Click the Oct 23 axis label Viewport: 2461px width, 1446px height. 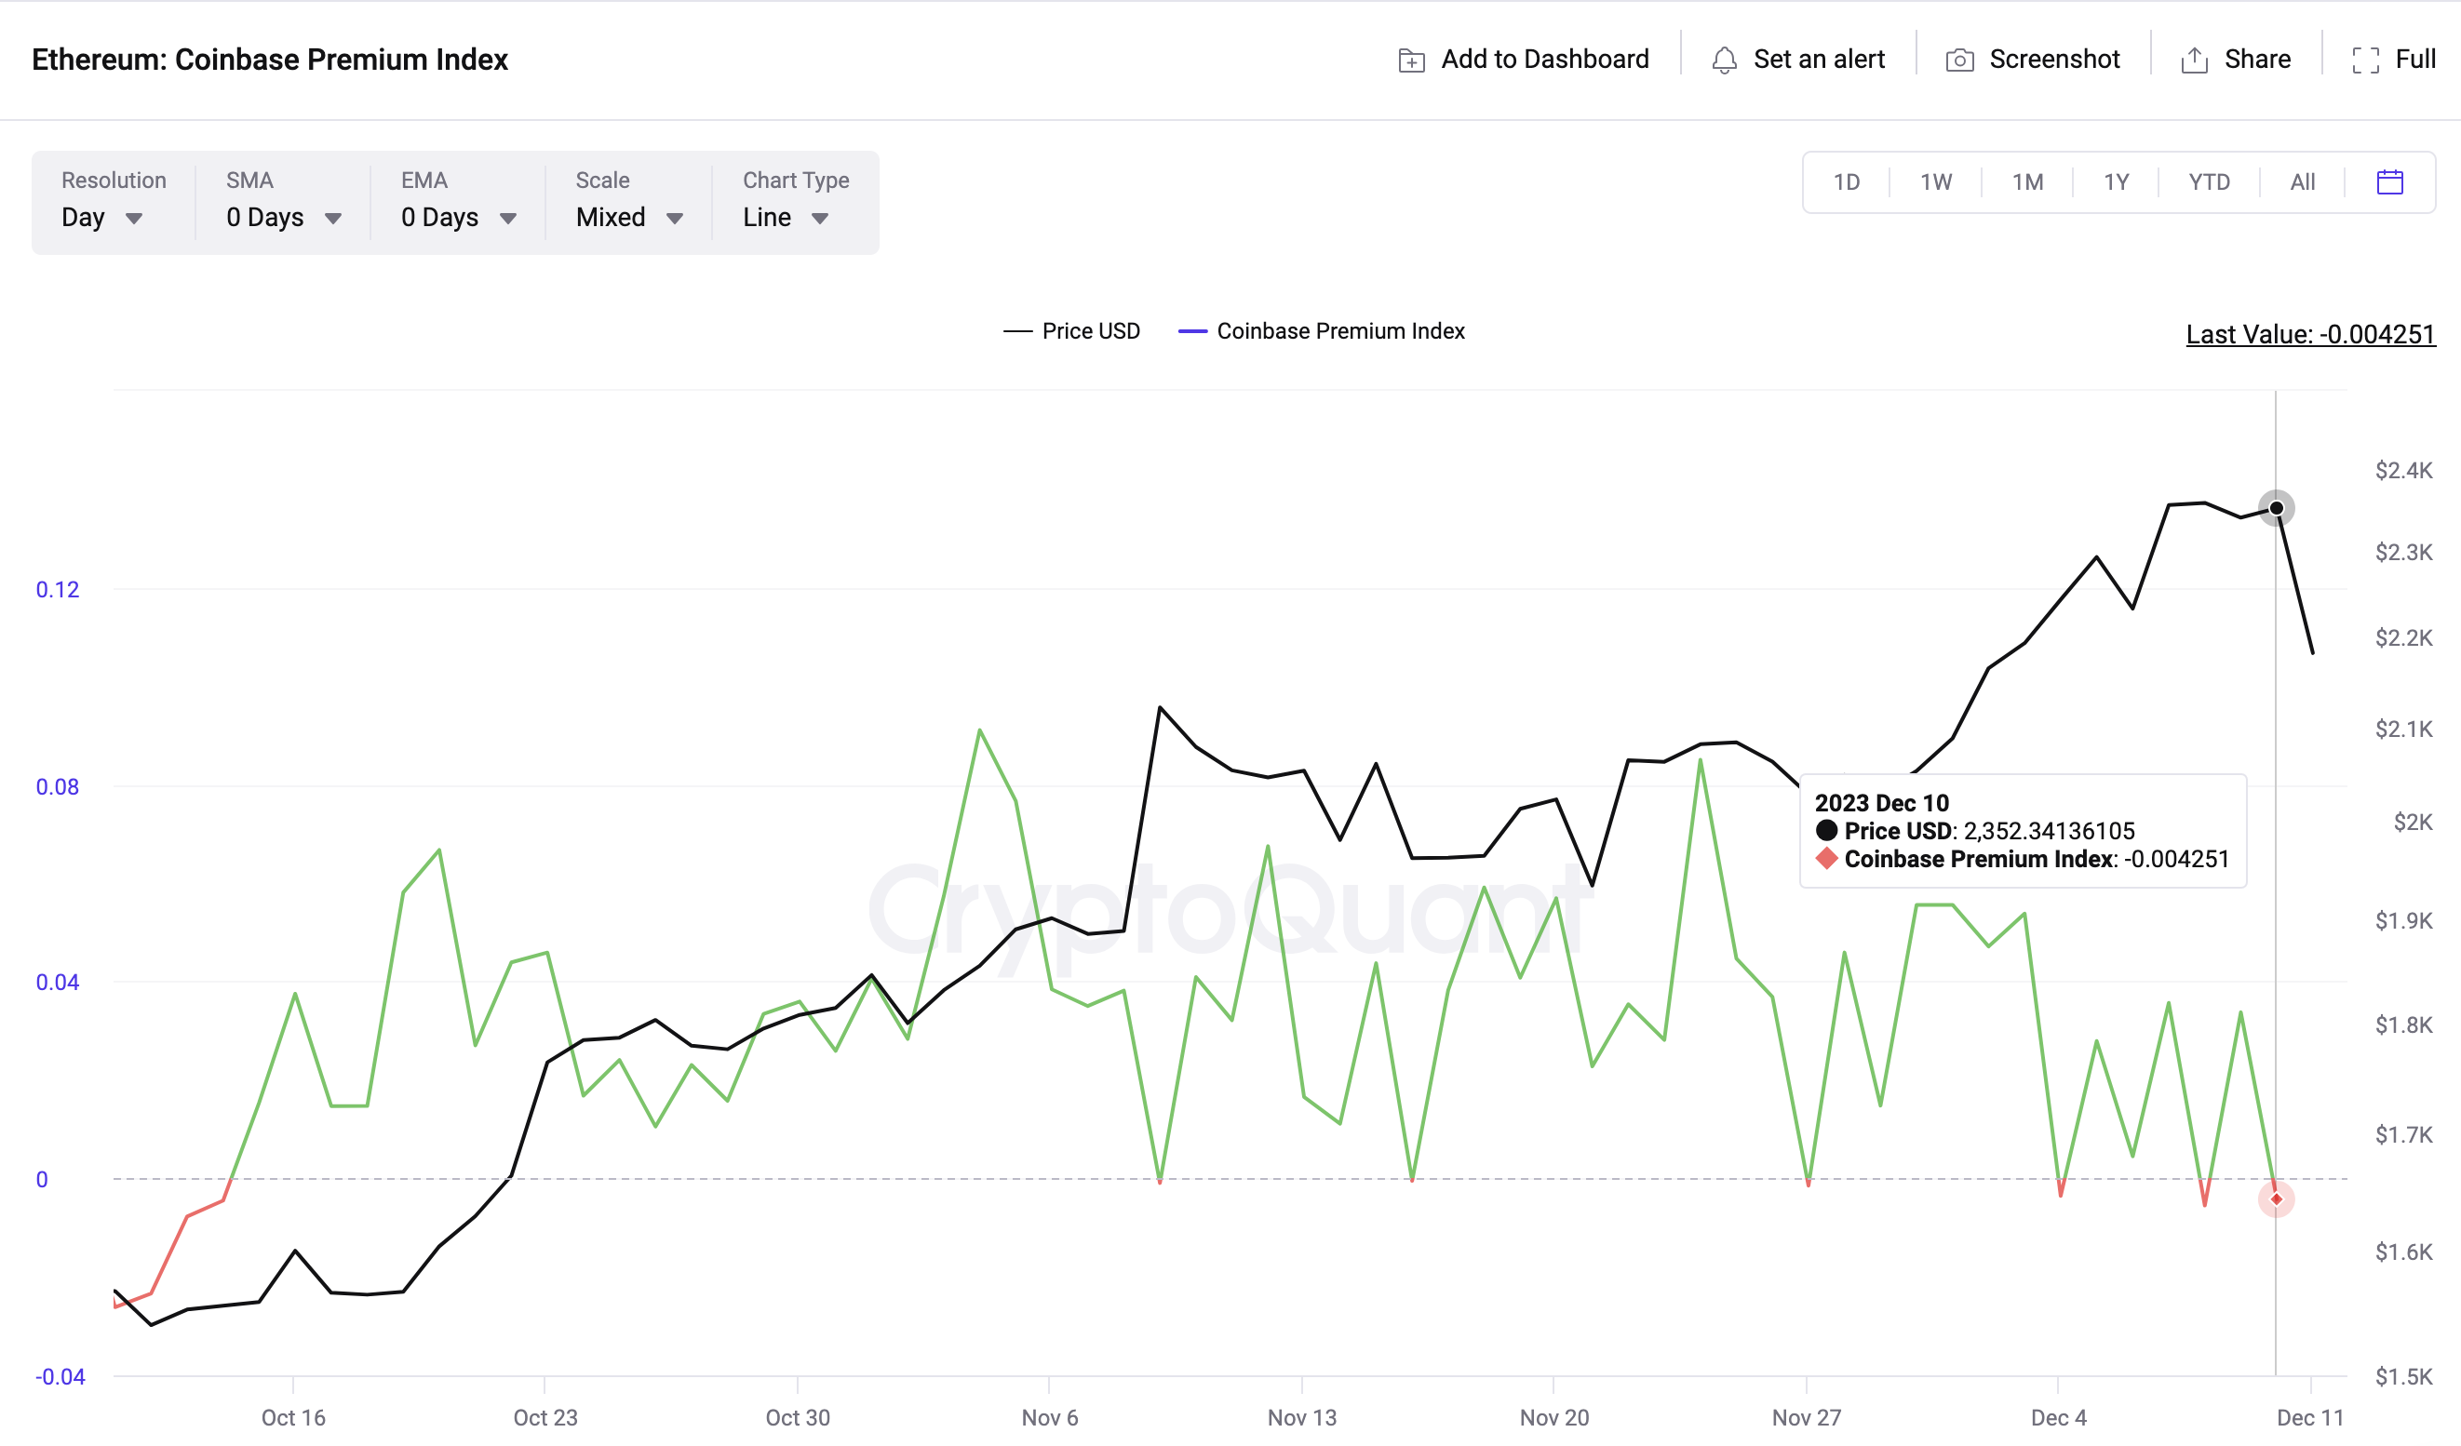546,1417
